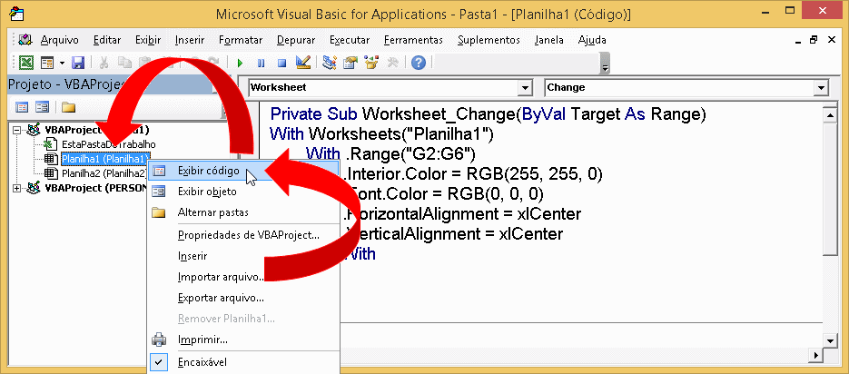Choose Exibir objeto in context menu

243,192
